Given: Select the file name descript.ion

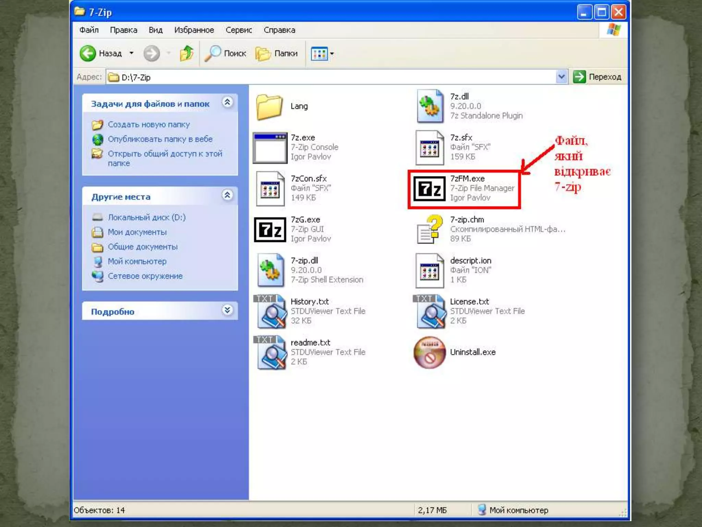Looking at the screenshot, I should [471, 261].
